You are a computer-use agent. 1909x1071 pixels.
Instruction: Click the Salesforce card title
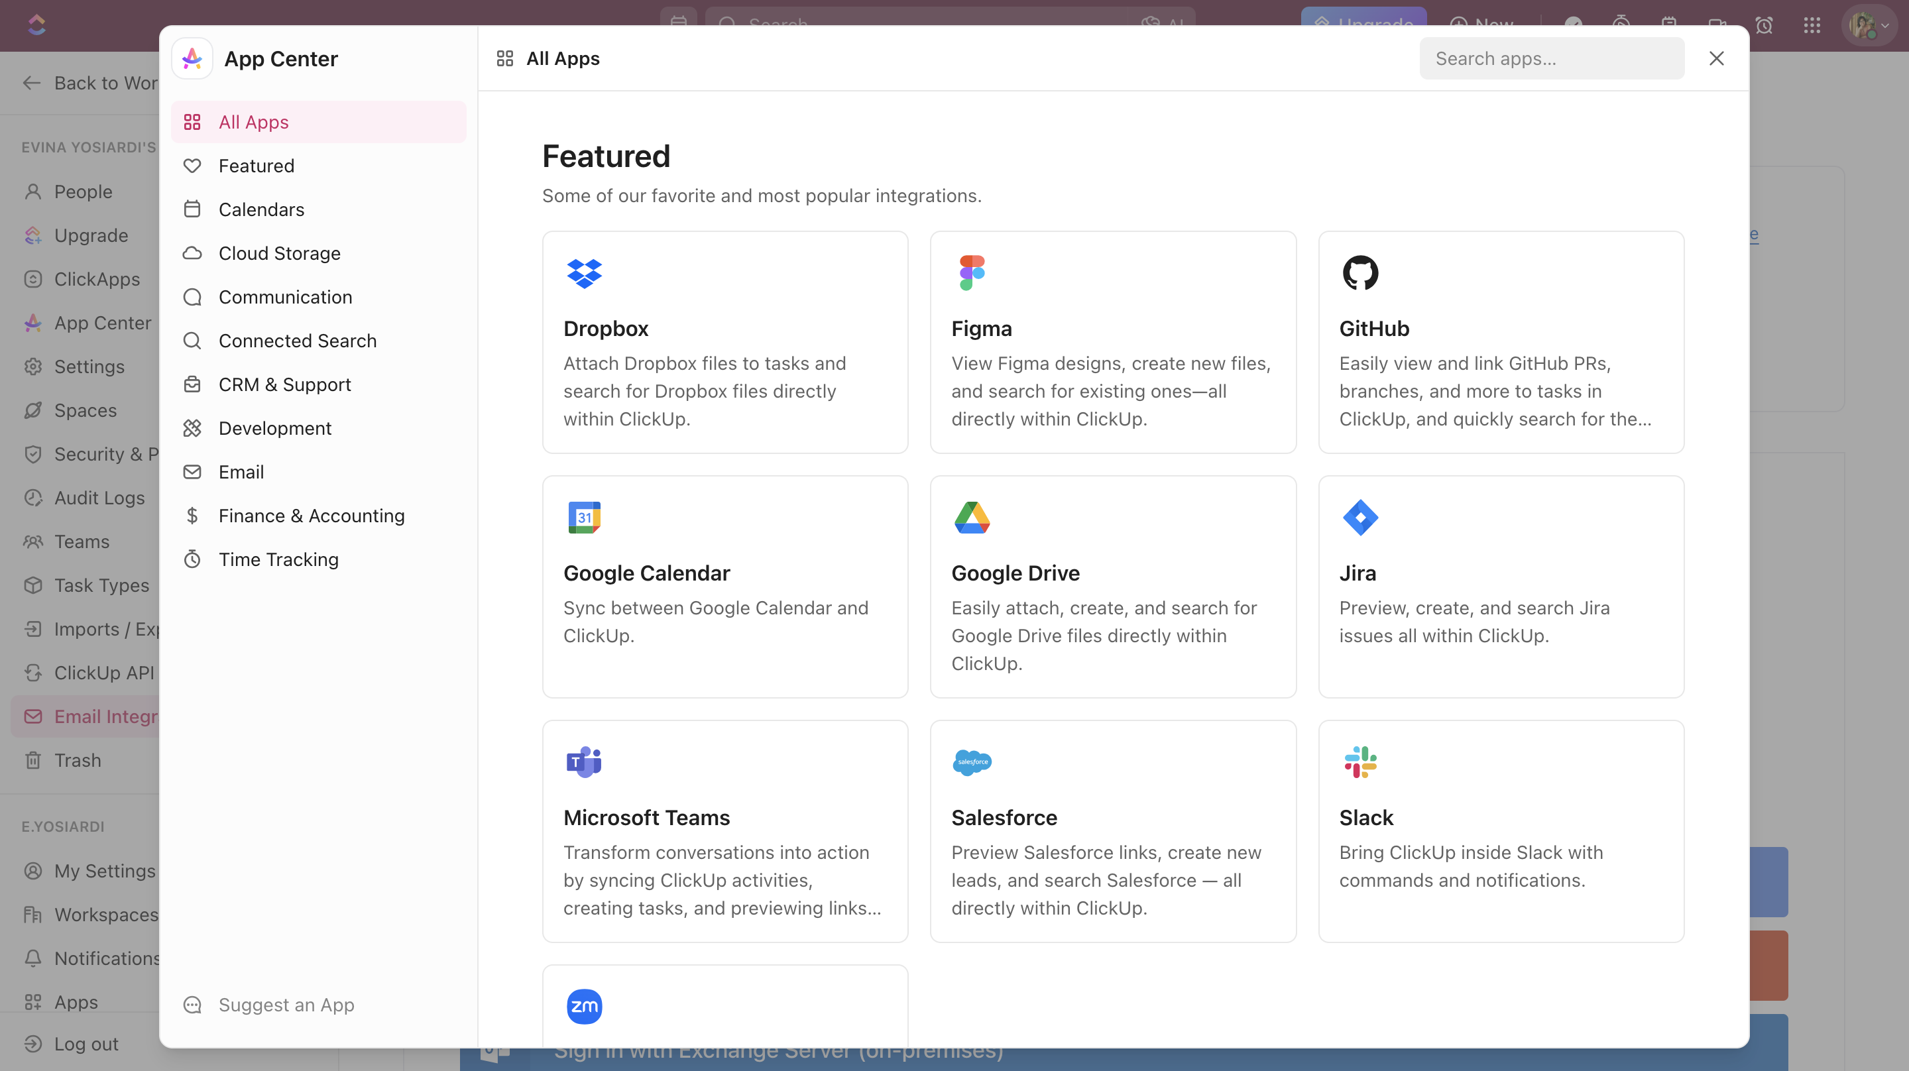tap(1004, 818)
